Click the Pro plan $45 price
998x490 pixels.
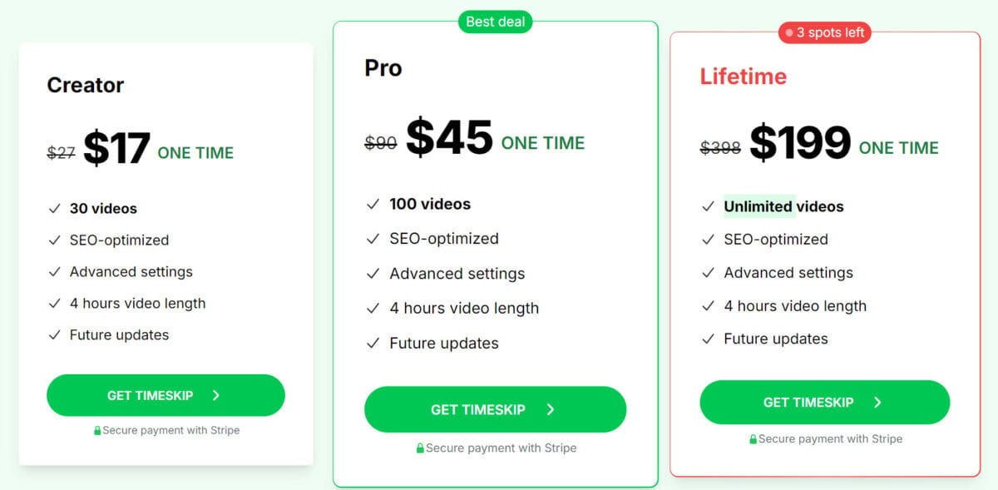click(449, 137)
